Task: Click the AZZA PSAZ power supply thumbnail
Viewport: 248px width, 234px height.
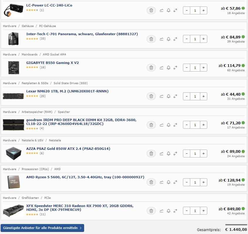Action: click(13, 153)
